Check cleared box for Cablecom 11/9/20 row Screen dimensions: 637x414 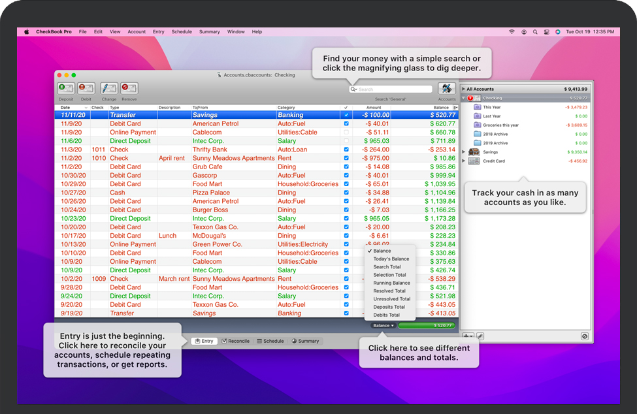point(346,132)
